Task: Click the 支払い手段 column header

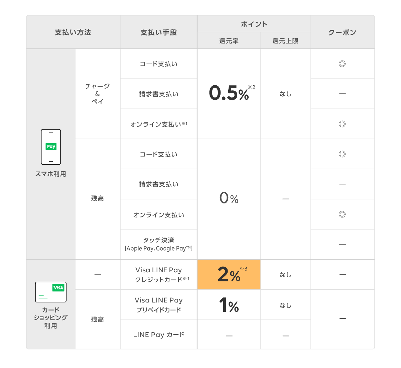Action: tap(158, 32)
